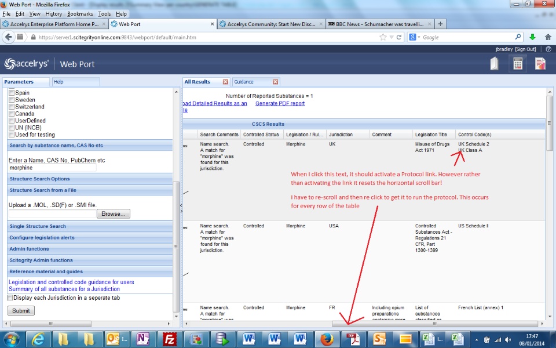556x348 pixels.
Task: Open the Windows Start button
Action: tap(12, 339)
